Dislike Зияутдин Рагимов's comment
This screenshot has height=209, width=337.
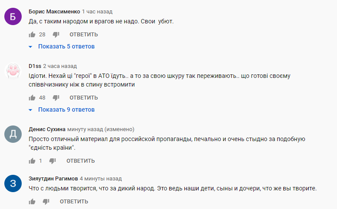coord(46,202)
